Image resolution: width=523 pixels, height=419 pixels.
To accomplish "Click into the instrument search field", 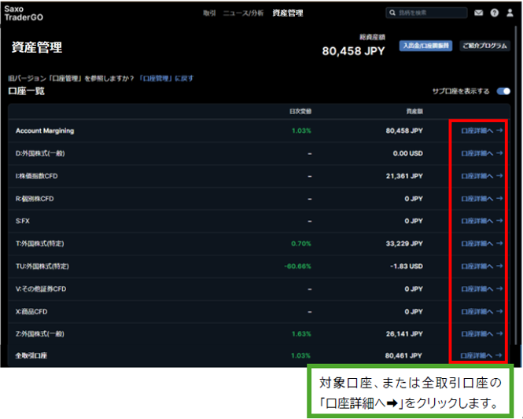I will coord(426,13).
